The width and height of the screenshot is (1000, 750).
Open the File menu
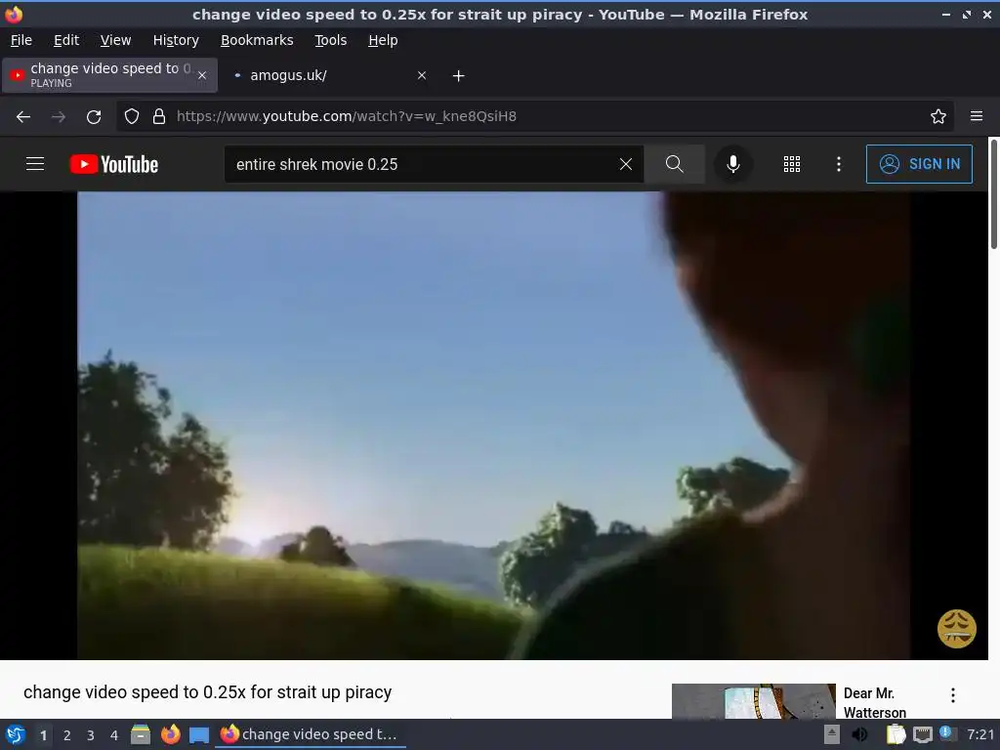click(21, 40)
